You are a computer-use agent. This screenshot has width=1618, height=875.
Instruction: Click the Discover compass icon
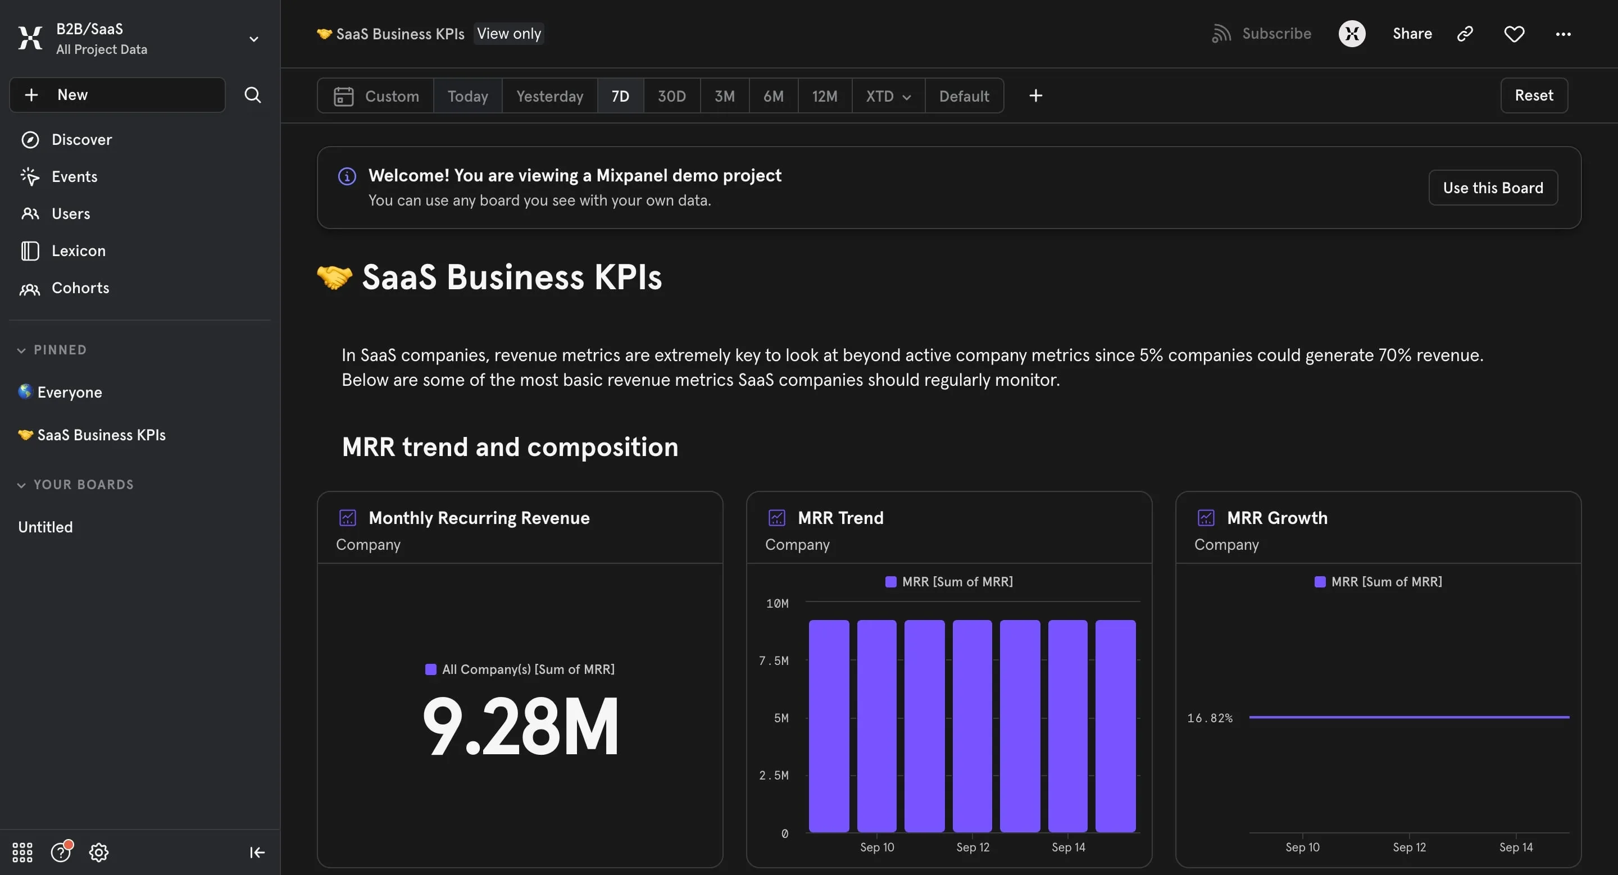pyautogui.click(x=30, y=139)
